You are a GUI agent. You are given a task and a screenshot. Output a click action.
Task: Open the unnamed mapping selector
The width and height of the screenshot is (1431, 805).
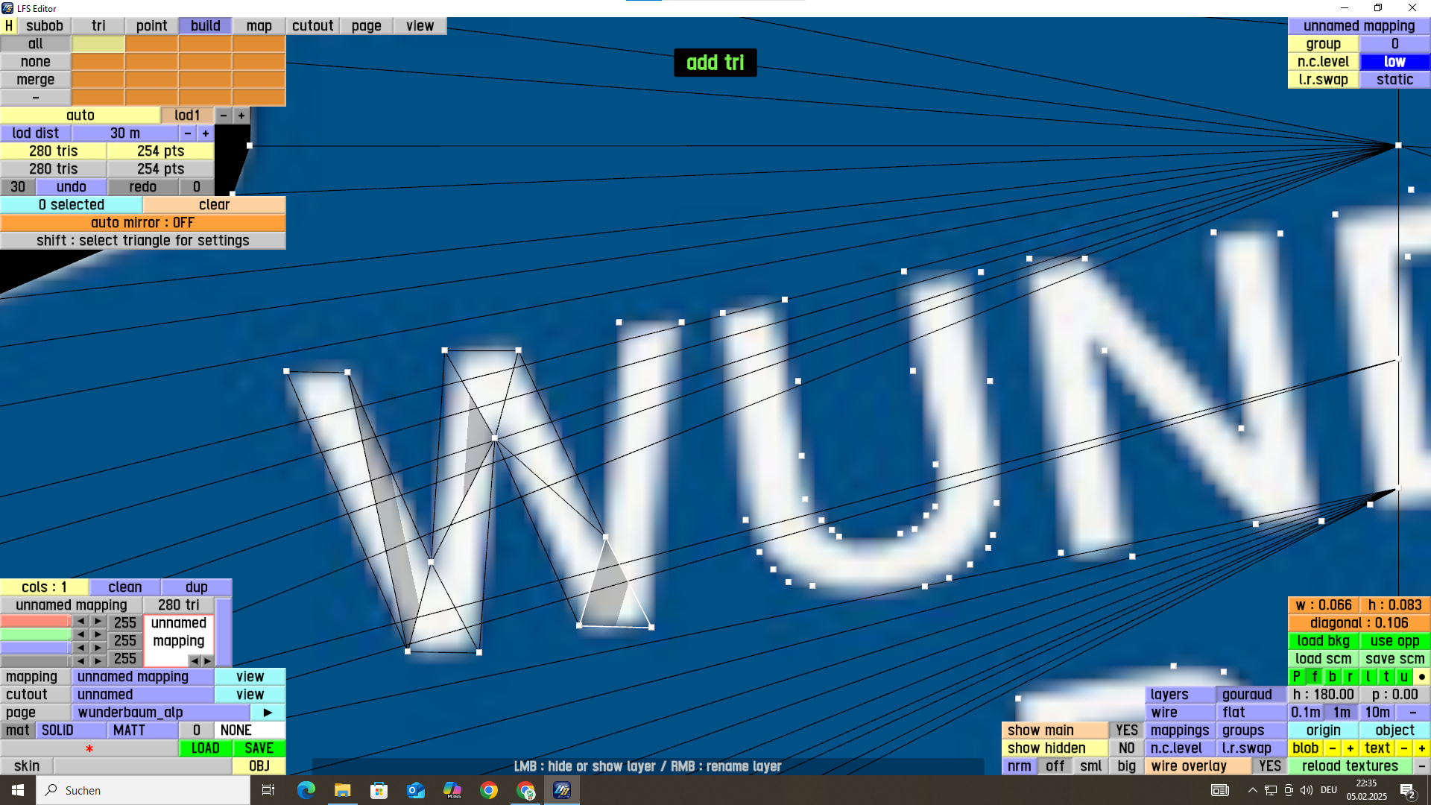click(142, 677)
